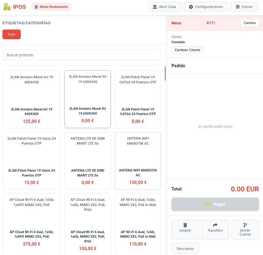Image resolution: width=263 pixels, height=255 pixels.
Task: Click the share arrow icon in Transferir
Action: point(215,225)
